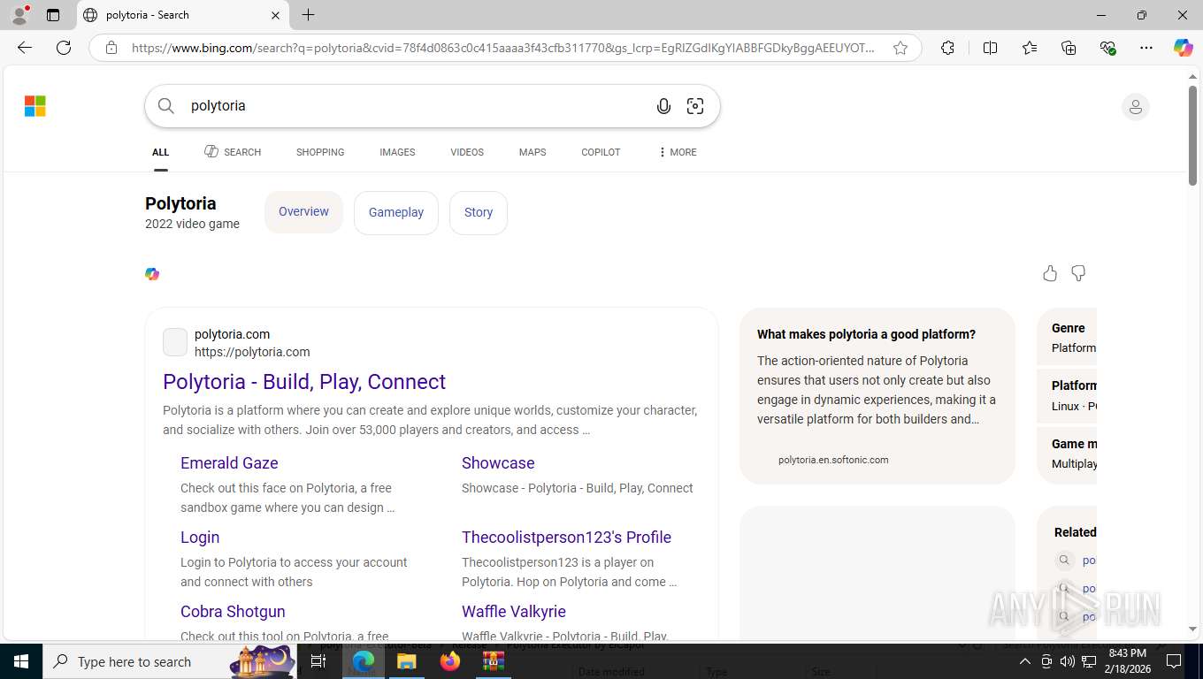The height and width of the screenshot is (679, 1203).
Task: Click the https://polytoria.com URL text
Action: point(252,352)
